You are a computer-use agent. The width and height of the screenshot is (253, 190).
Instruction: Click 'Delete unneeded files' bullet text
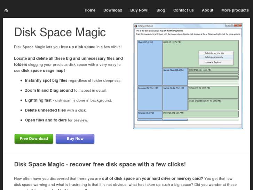click(45, 110)
